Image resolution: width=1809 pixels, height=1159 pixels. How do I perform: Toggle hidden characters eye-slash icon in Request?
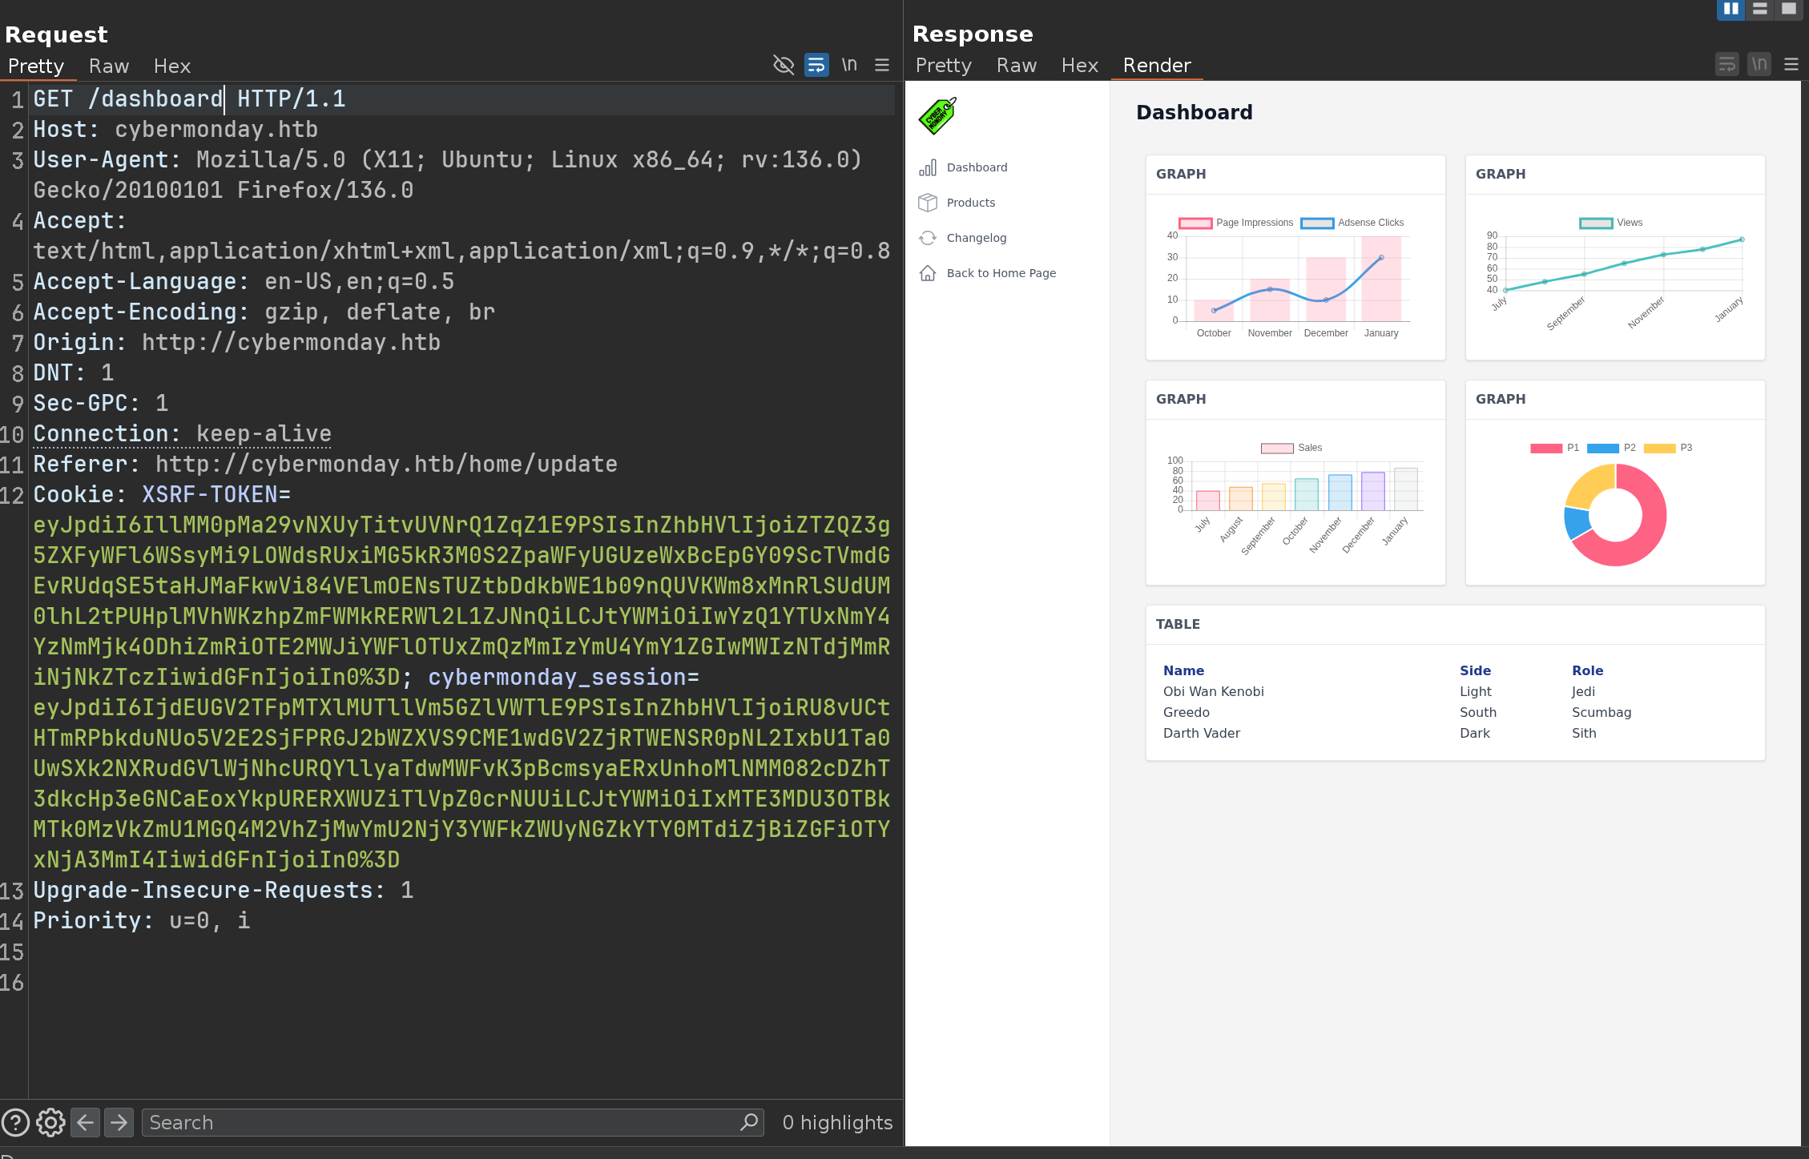tap(783, 65)
